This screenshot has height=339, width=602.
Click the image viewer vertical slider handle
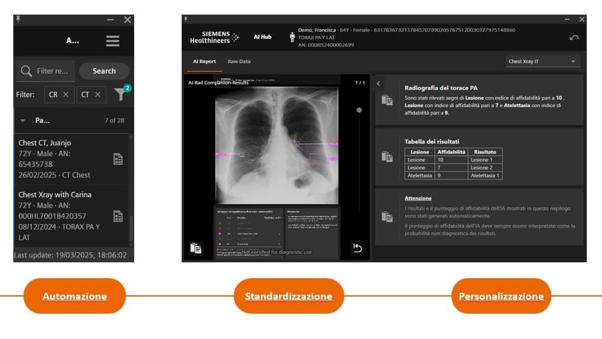pyautogui.click(x=359, y=110)
